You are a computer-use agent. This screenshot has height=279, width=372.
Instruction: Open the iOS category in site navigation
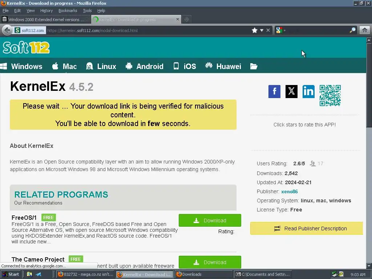point(185,66)
